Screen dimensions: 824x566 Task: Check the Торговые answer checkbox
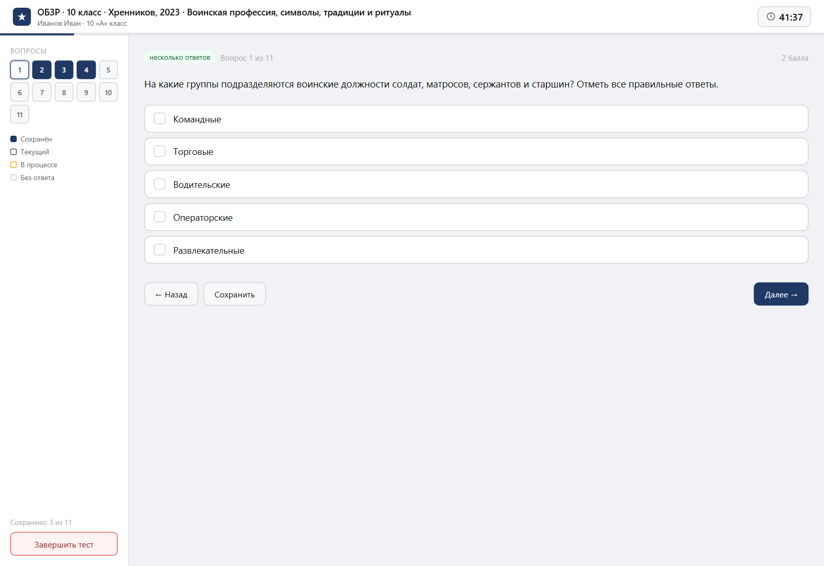(x=160, y=151)
